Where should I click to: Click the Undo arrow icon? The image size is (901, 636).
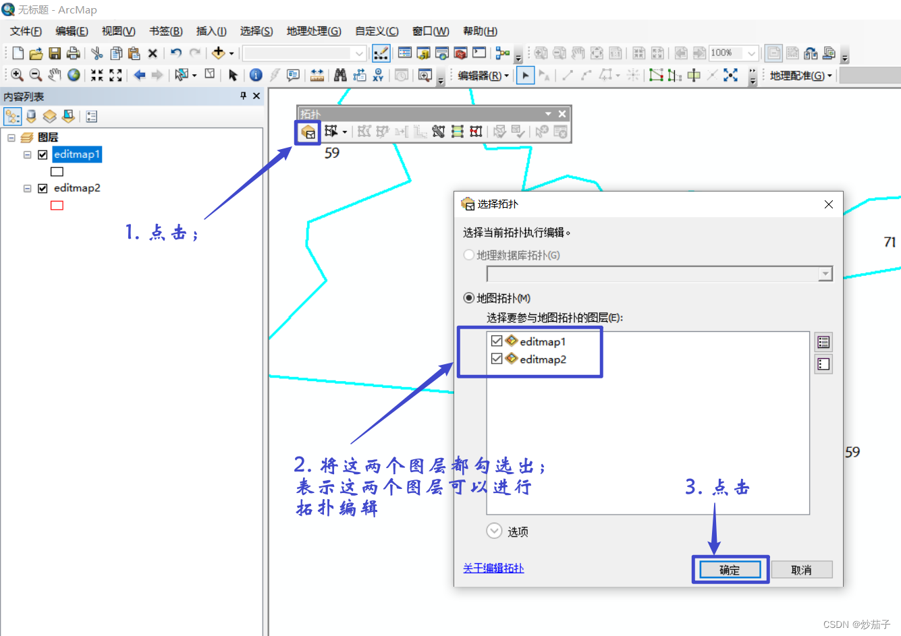pos(176,53)
